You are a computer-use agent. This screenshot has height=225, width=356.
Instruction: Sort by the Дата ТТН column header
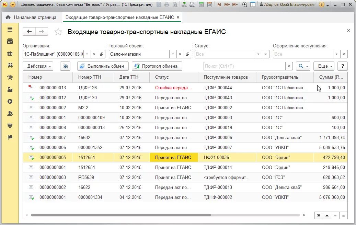[x=131, y=77]
